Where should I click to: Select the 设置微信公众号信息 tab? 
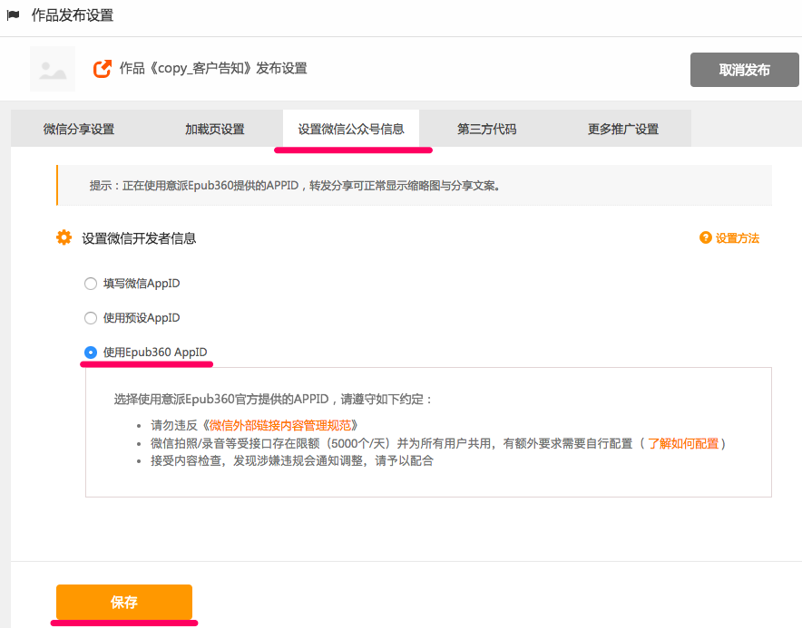pyautogui.click(x=351, y=129)
